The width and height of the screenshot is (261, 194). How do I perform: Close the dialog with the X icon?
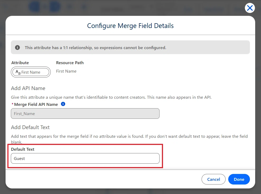[x=250, y=8]
